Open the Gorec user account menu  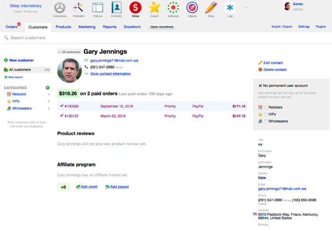click(x=298, y=4)
